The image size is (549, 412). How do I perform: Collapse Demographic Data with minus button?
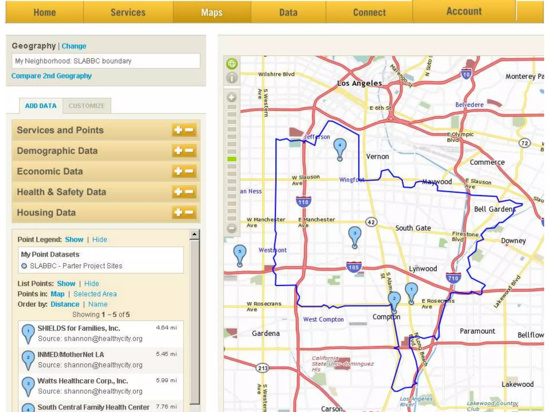click(190, 151)
